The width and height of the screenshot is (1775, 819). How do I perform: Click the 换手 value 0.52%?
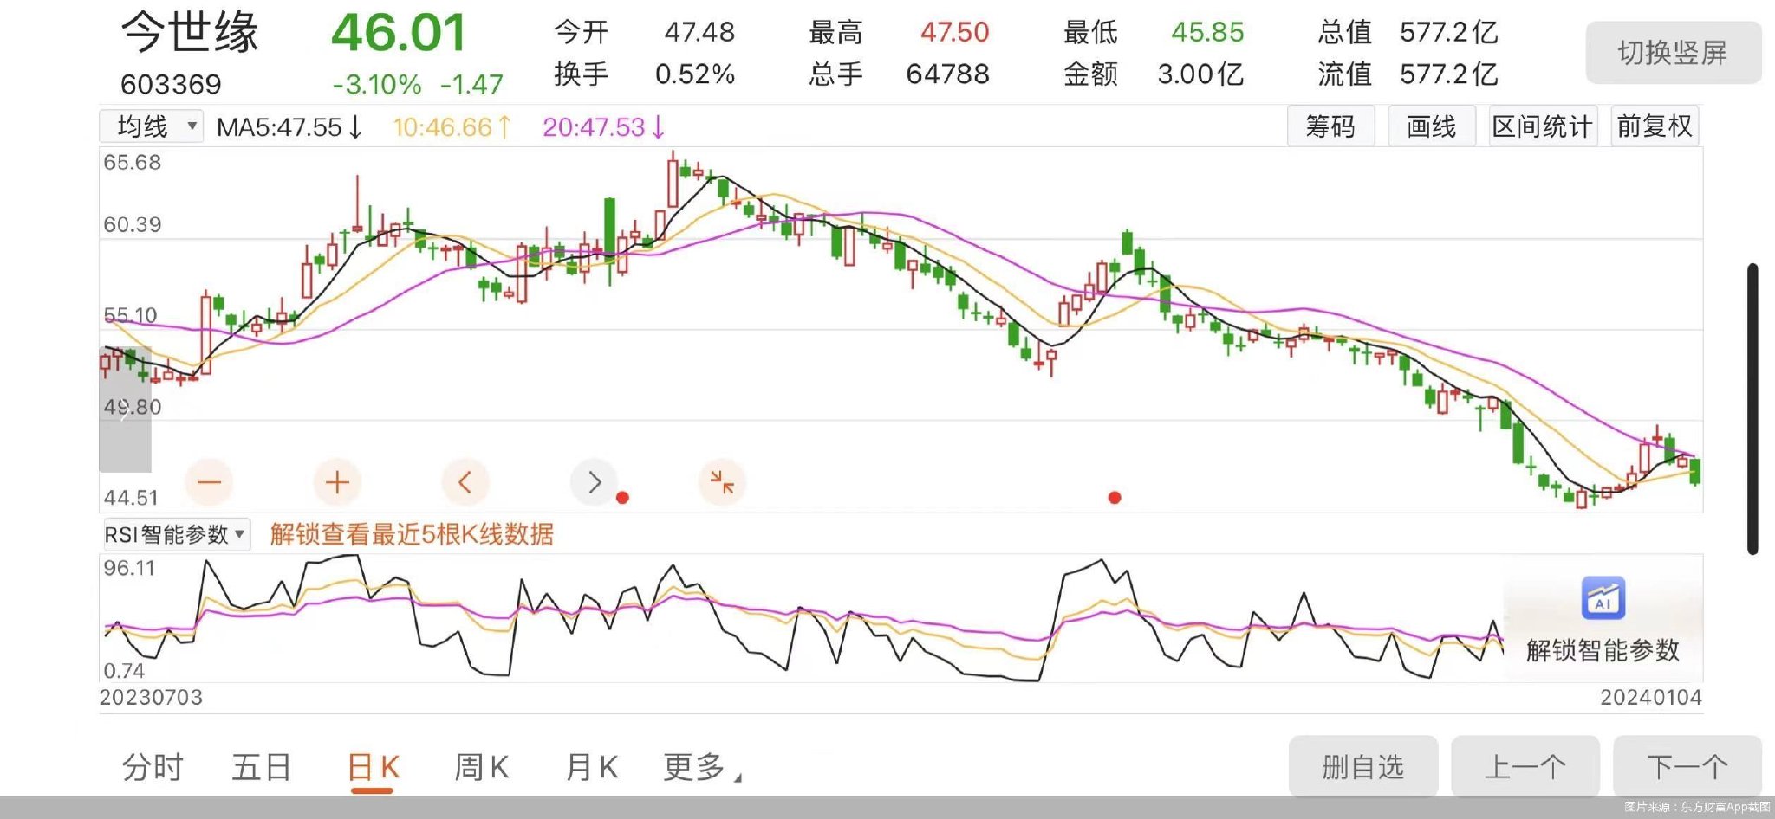[x=695, y=74]
